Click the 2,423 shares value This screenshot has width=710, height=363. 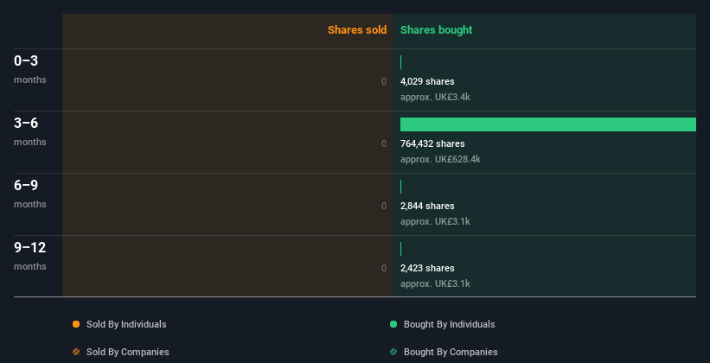click(x=427, y=268)
